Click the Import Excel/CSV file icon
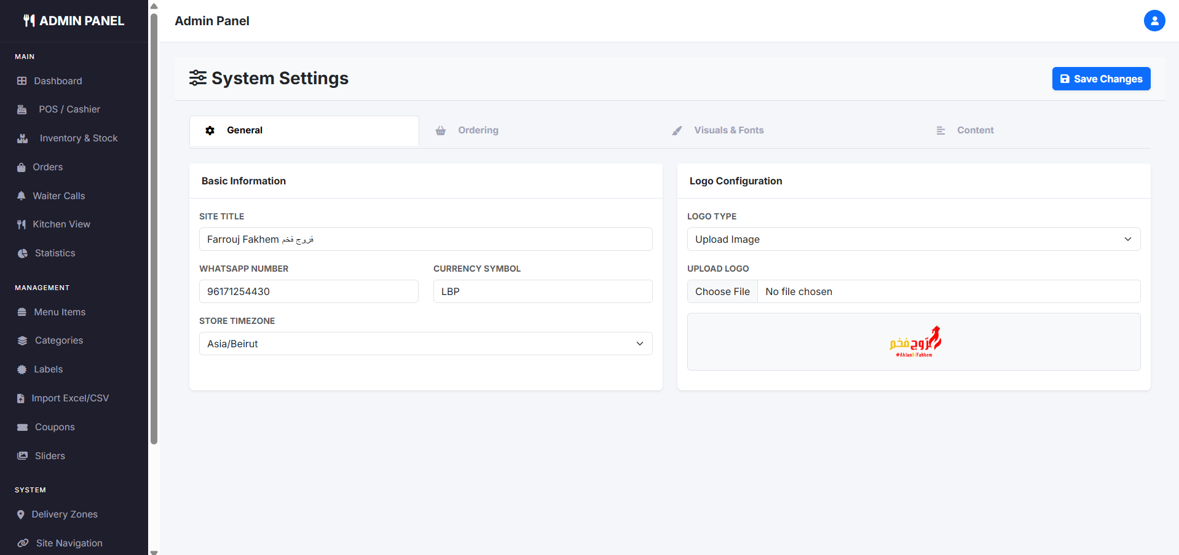This screenshot has width=1179, height=555. point(21,398)
